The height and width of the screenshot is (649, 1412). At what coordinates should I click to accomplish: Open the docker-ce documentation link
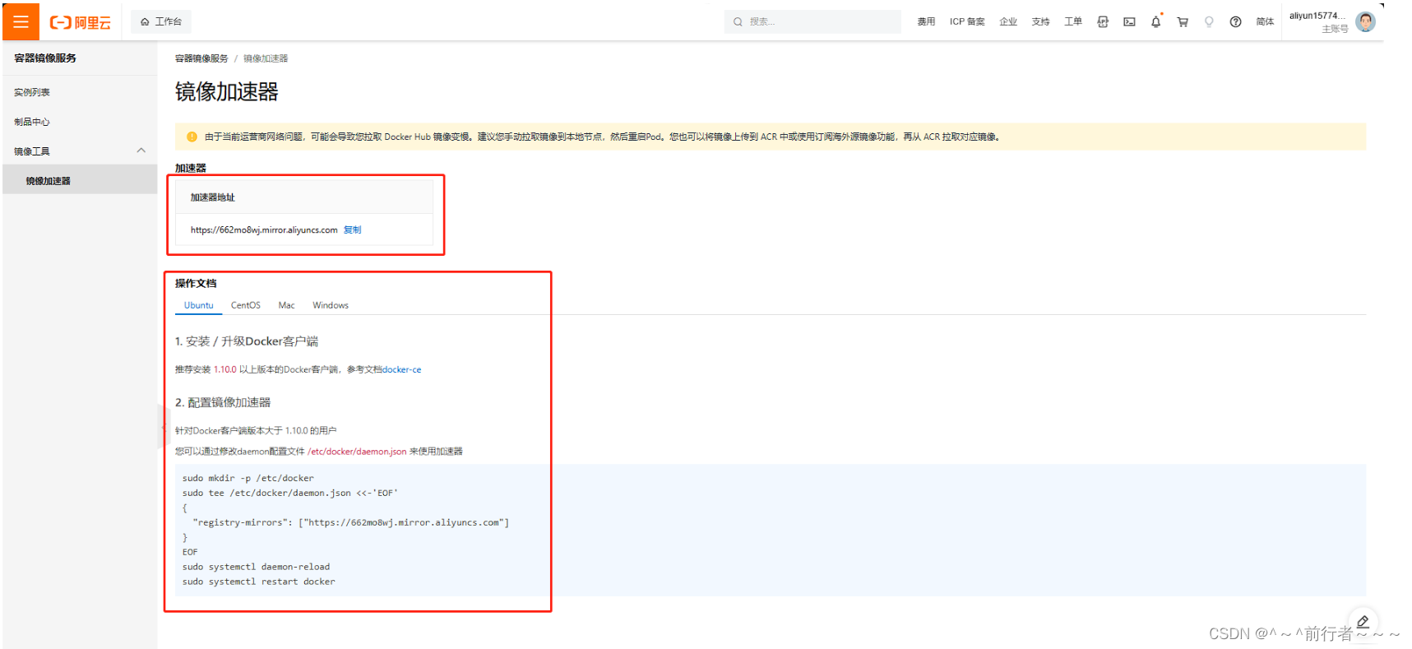pyautogui.click(x=401, y=369)
